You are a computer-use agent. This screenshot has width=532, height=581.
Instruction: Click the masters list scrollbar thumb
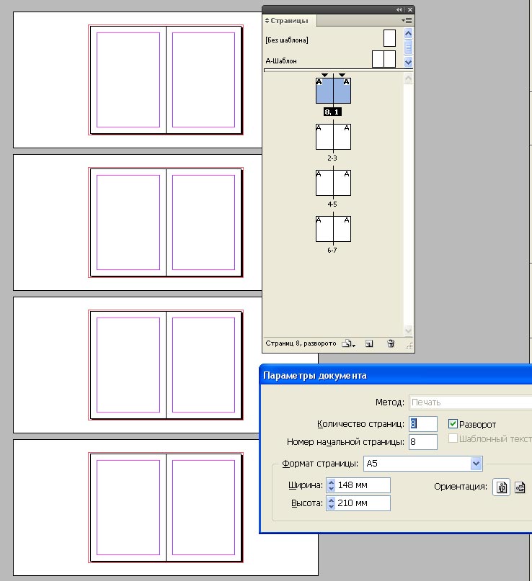408,48
